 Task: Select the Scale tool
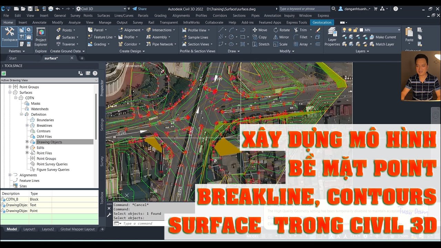tap(280, 44)
